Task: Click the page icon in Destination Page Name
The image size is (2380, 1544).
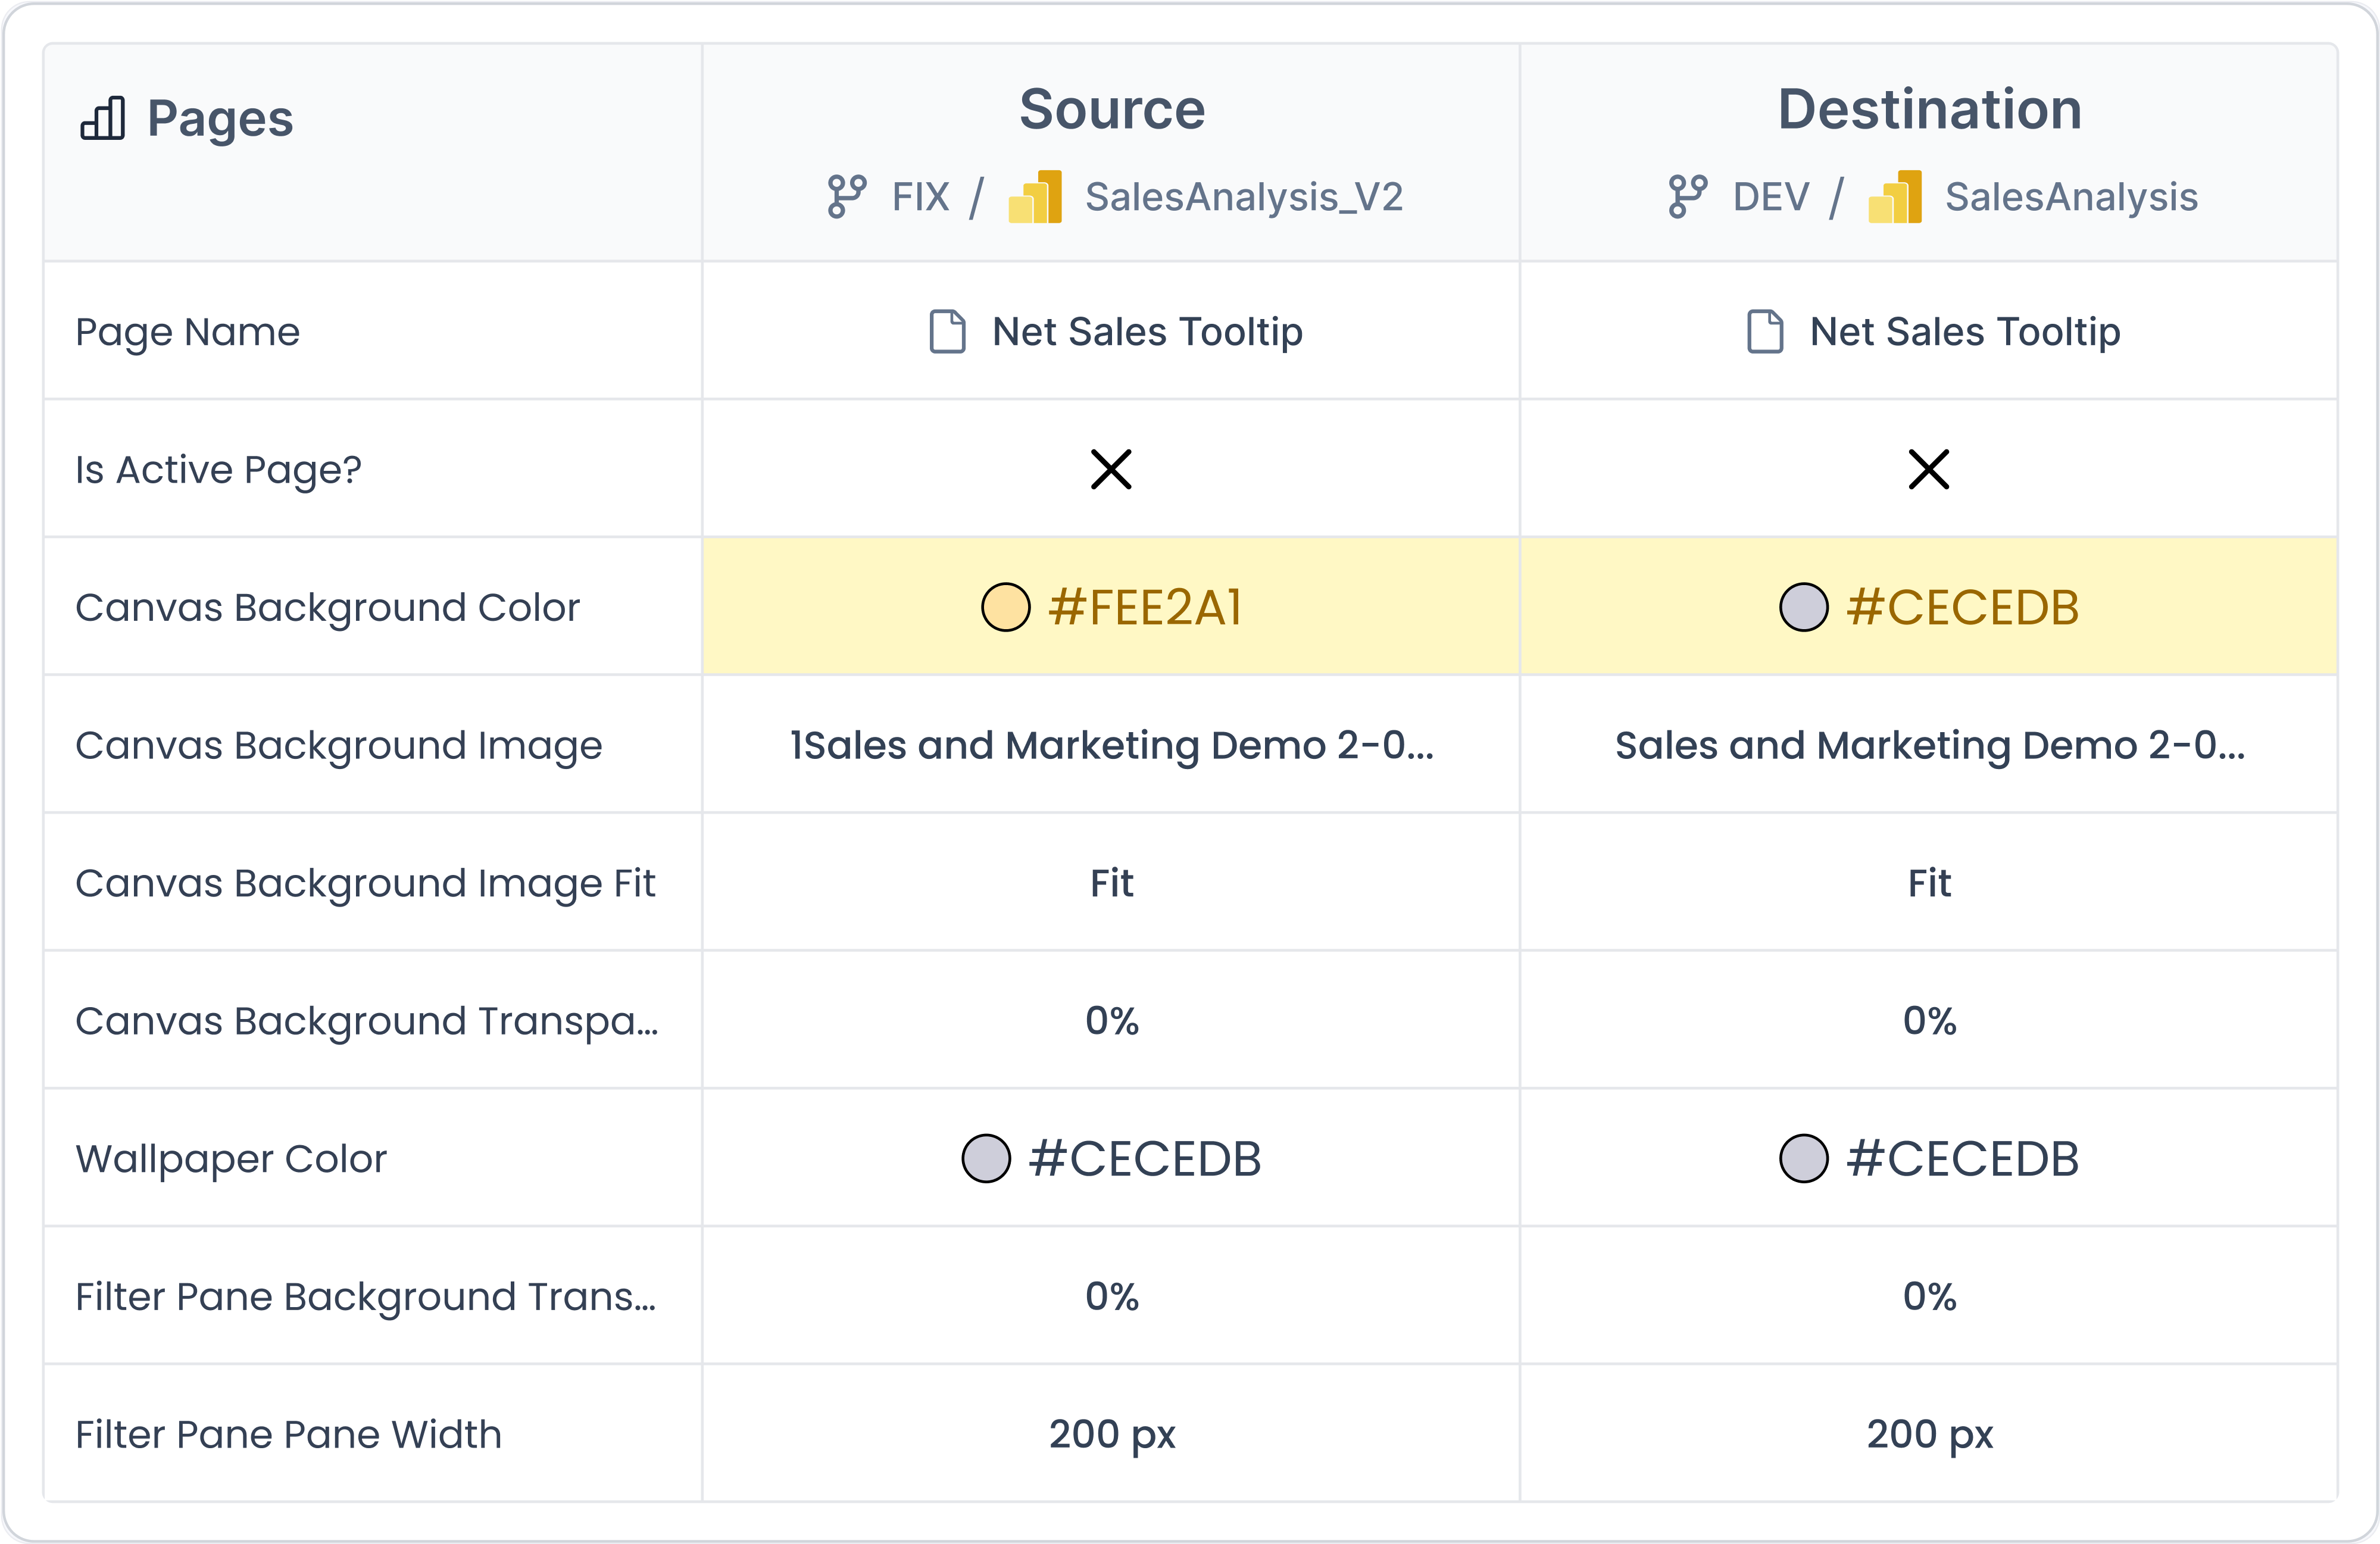Action: 1765,332
